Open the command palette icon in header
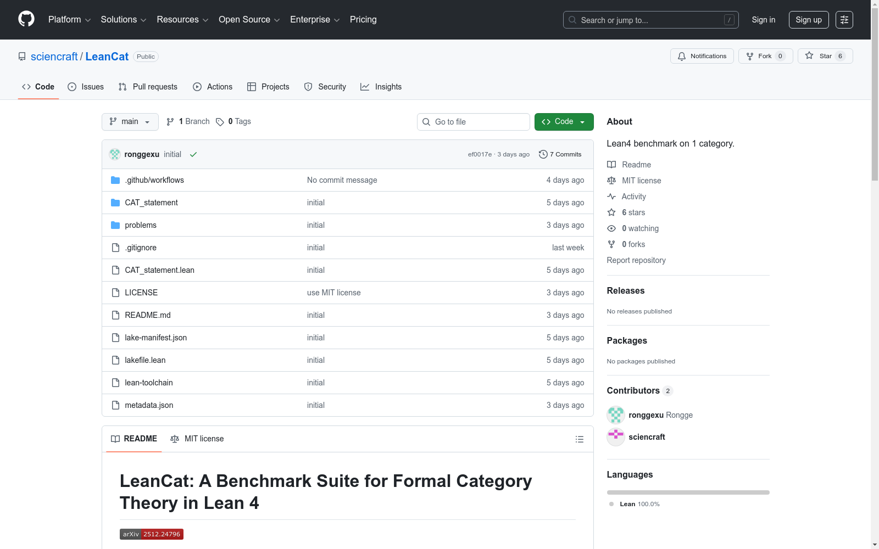This screenshot has width=879, height=549. (844, 20)
